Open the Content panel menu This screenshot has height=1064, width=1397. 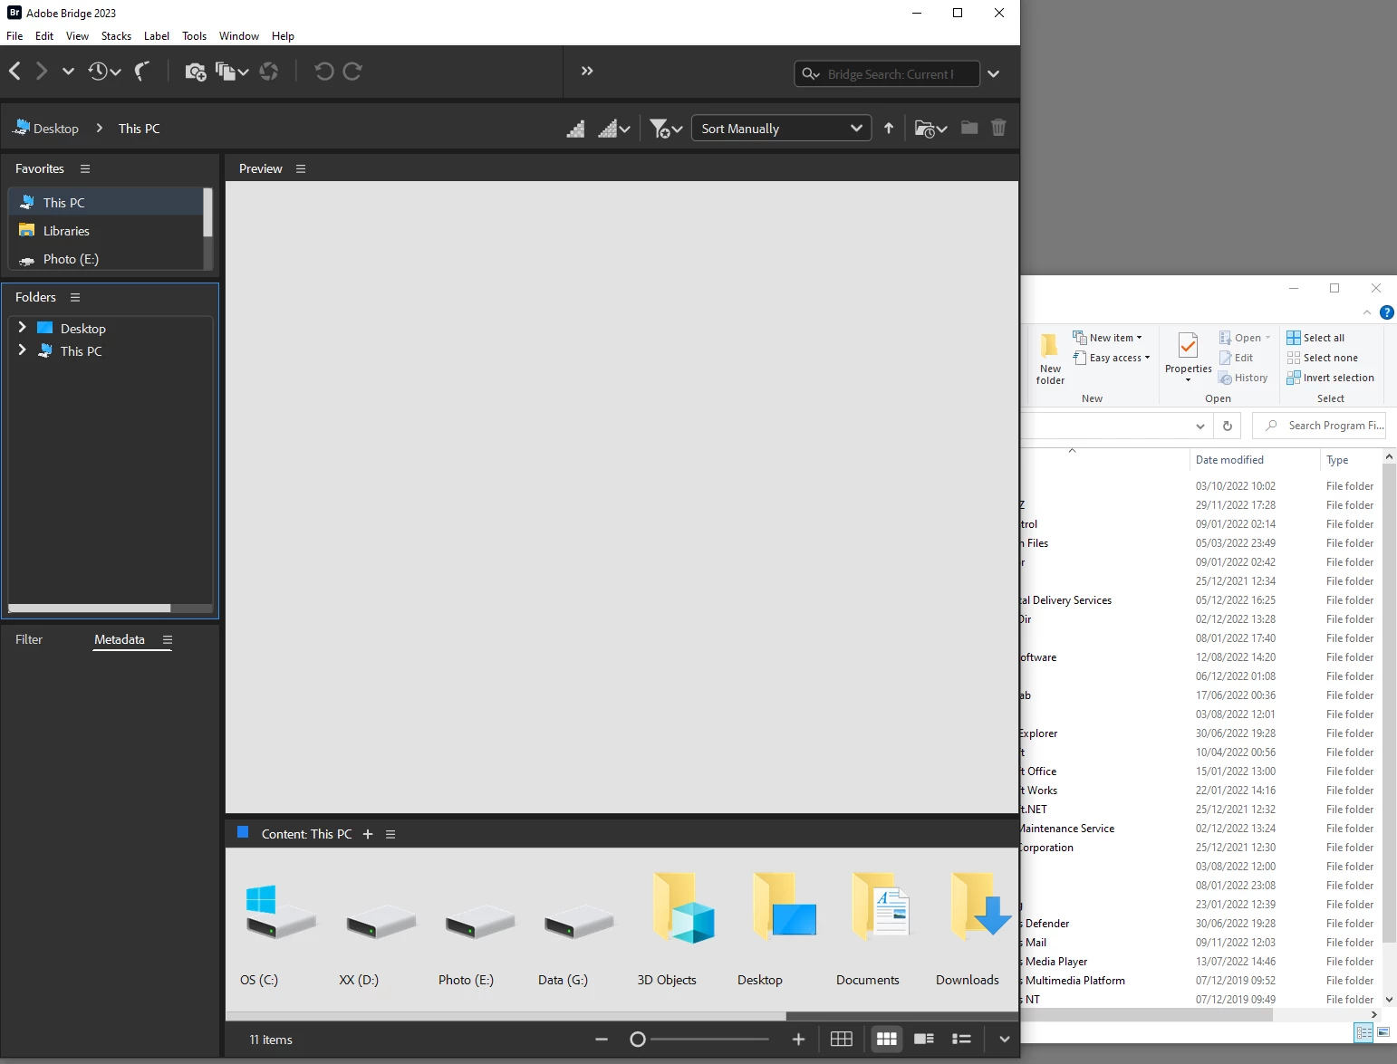(x=390, y=834)
